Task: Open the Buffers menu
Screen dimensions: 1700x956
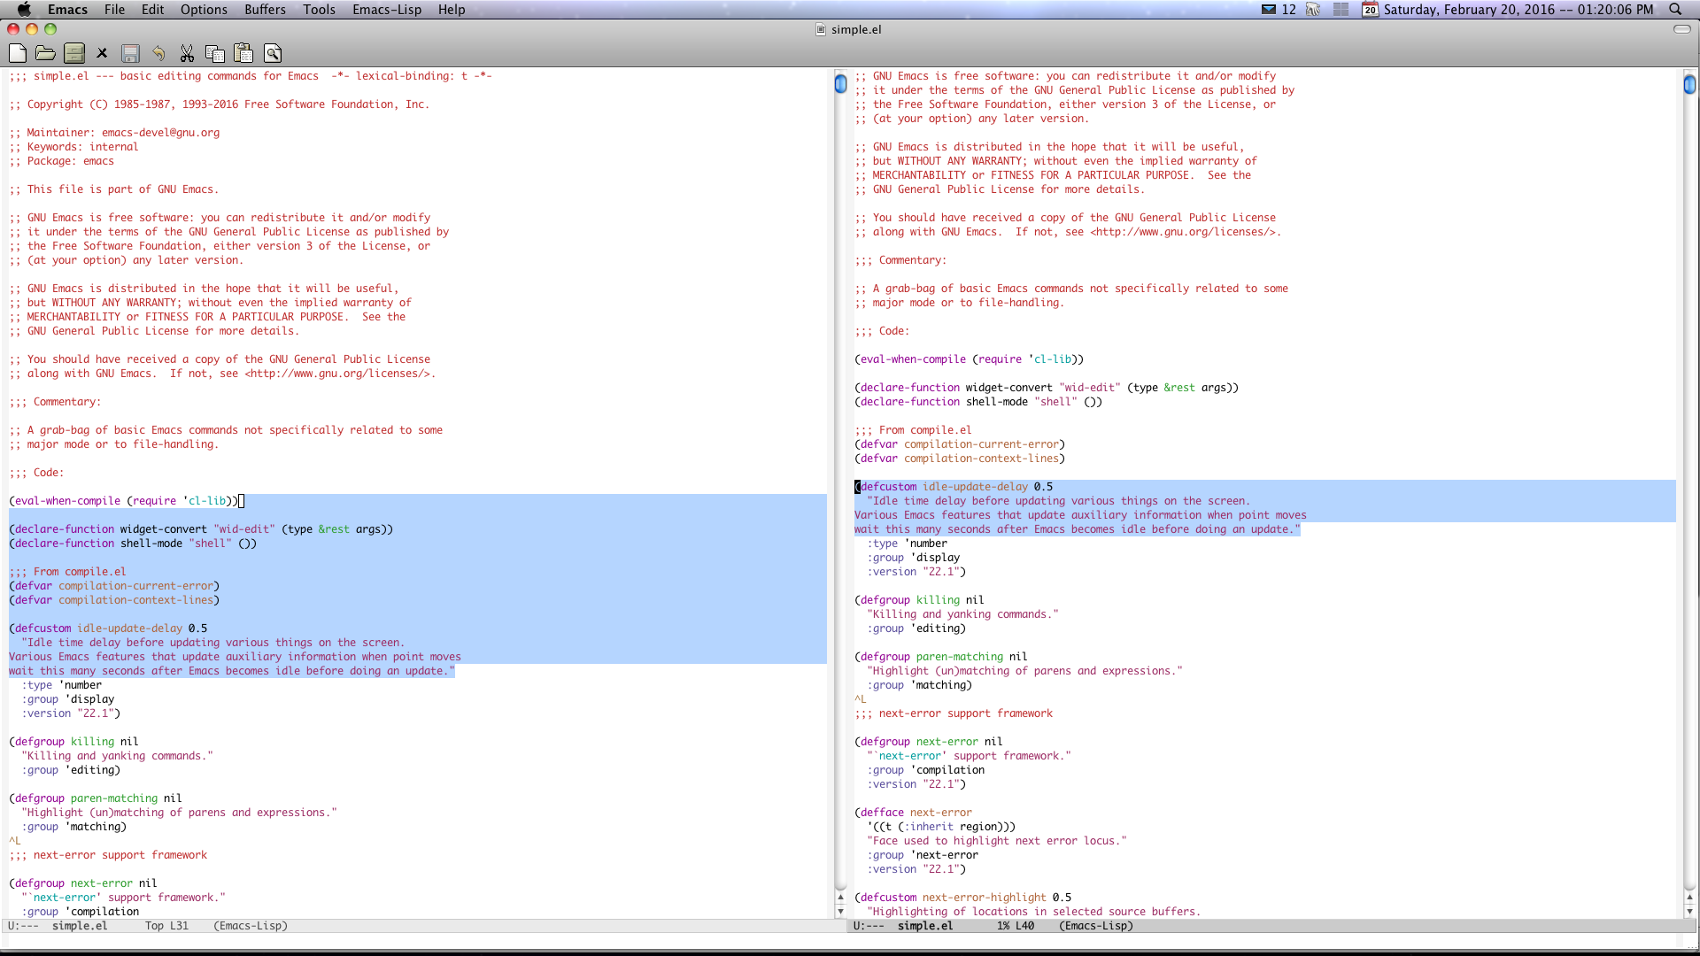Action: (x=265, y=9)
